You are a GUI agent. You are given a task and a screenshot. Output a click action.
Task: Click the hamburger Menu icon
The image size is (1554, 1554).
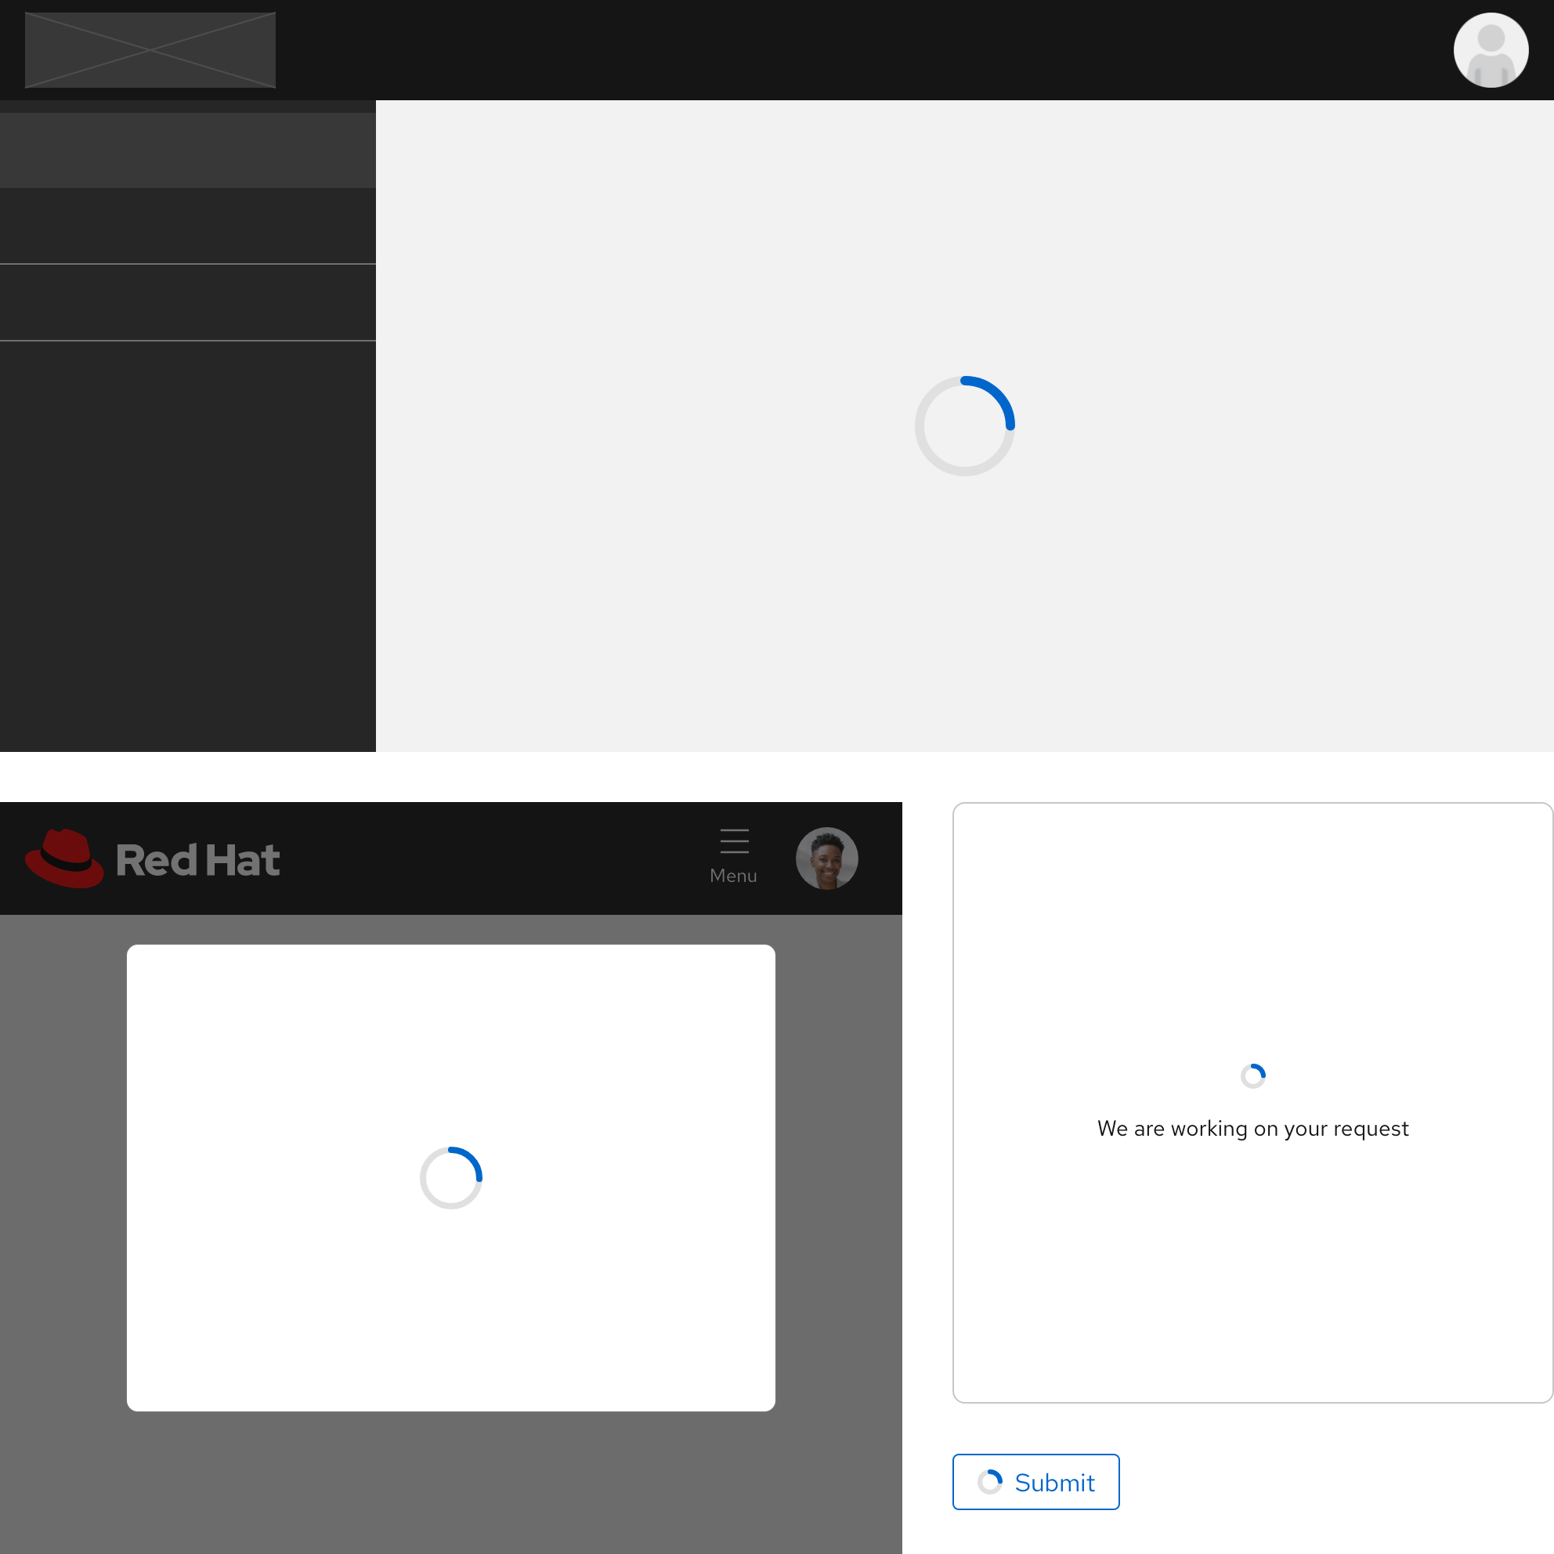733,842
